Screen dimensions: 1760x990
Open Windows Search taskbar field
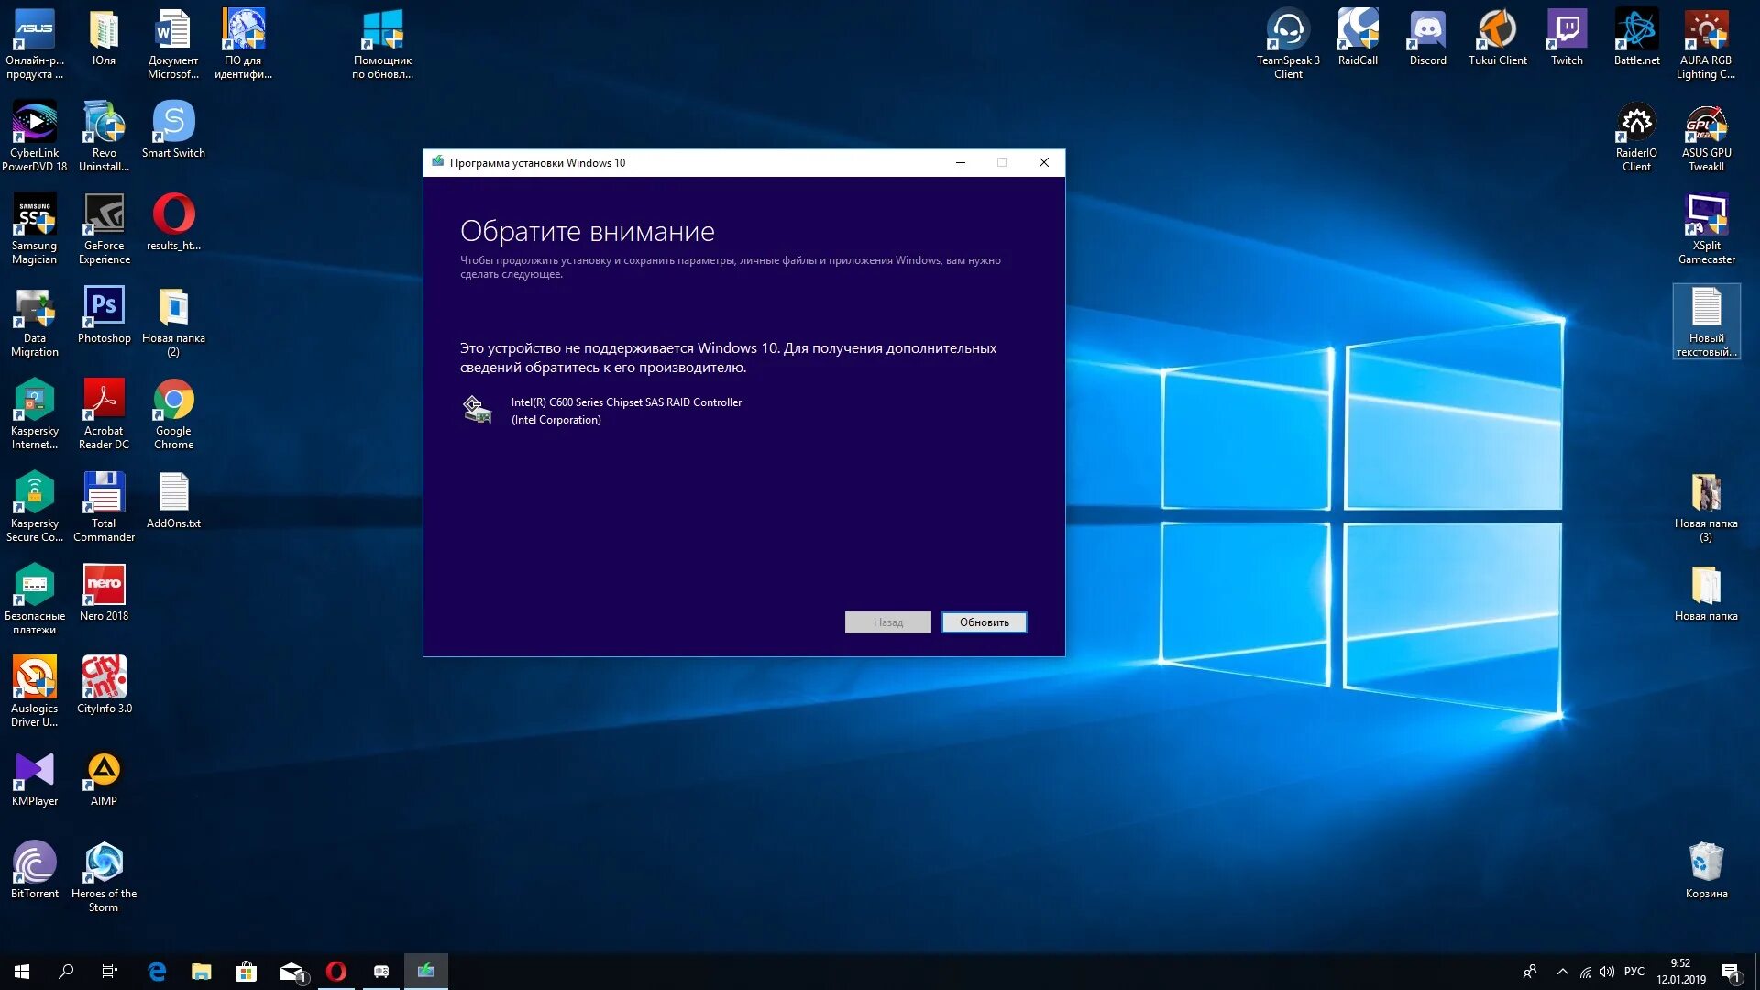pos(67,971)
